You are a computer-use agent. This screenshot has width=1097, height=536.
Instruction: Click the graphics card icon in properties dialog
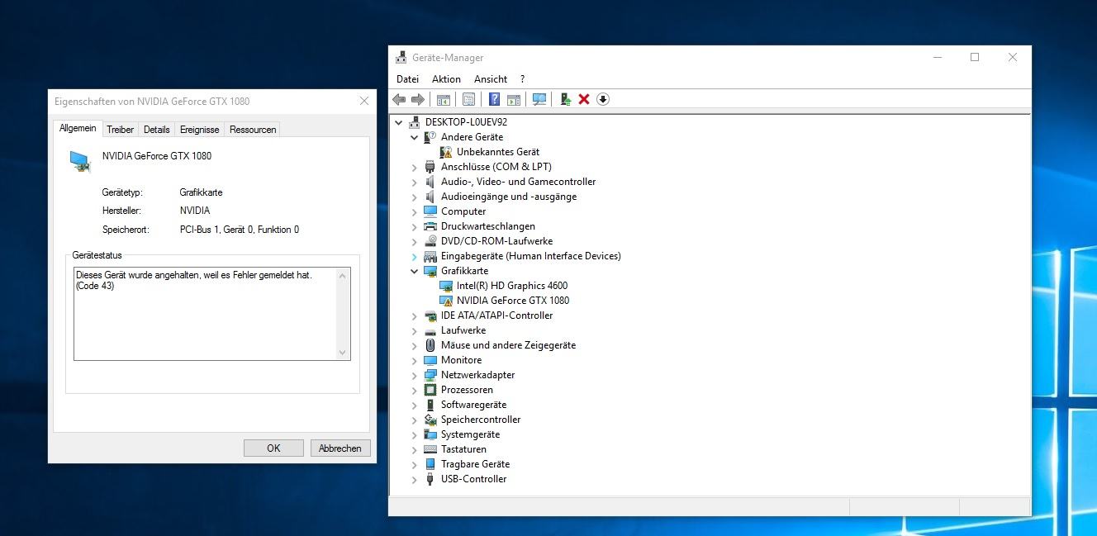coord(79,161)
